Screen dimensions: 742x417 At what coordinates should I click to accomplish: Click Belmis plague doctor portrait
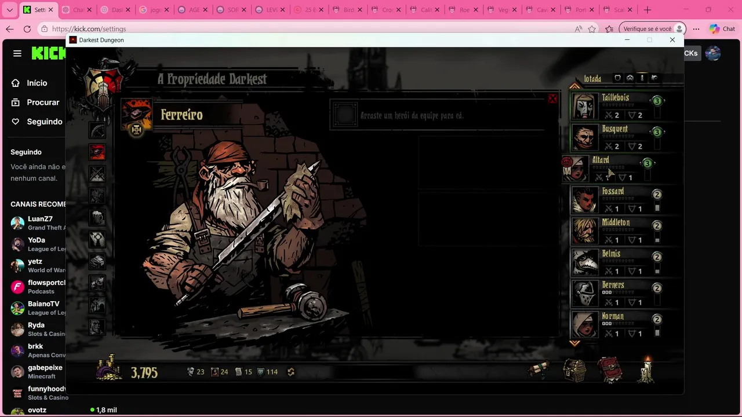click(584, 263)
